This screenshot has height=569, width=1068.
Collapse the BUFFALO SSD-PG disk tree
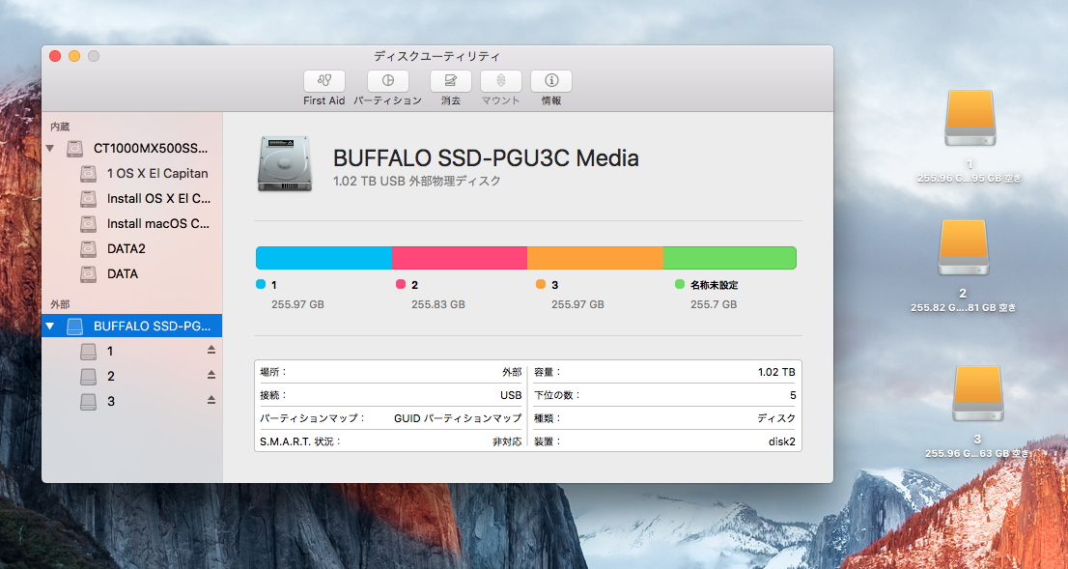50,327
